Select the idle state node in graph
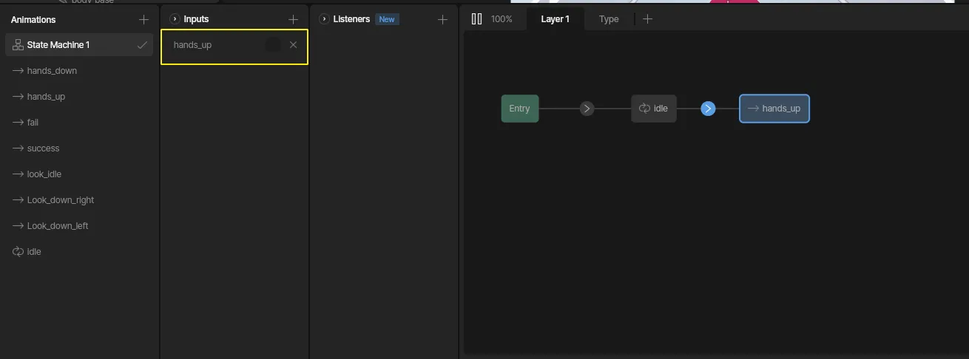Image resolution: width=969 pixels, height=359 pixels. [x=653, y=109]
